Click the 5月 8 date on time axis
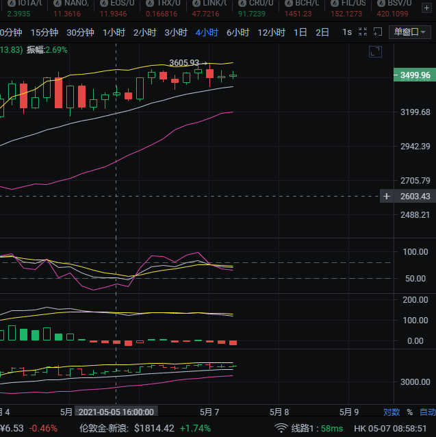This screenshot has height=437, width=436. click(279, 412)
